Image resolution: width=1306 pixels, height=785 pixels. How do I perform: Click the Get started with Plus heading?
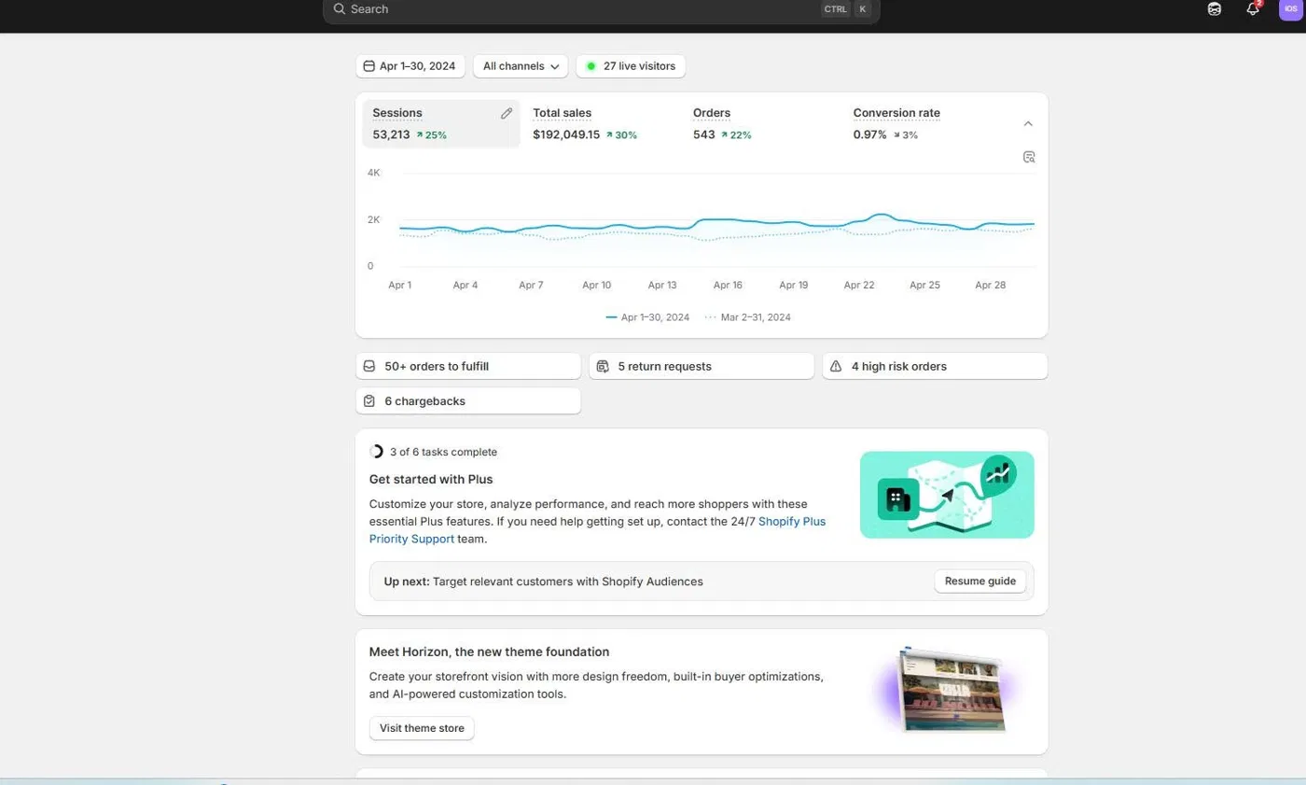click(431, 479)
